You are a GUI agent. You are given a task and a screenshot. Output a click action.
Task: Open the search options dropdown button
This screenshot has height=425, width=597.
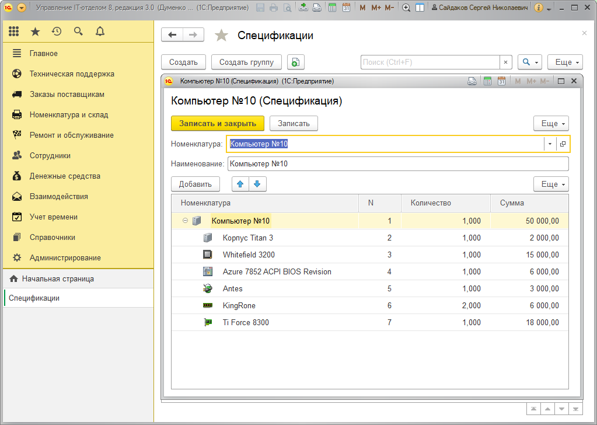(530, 62)
